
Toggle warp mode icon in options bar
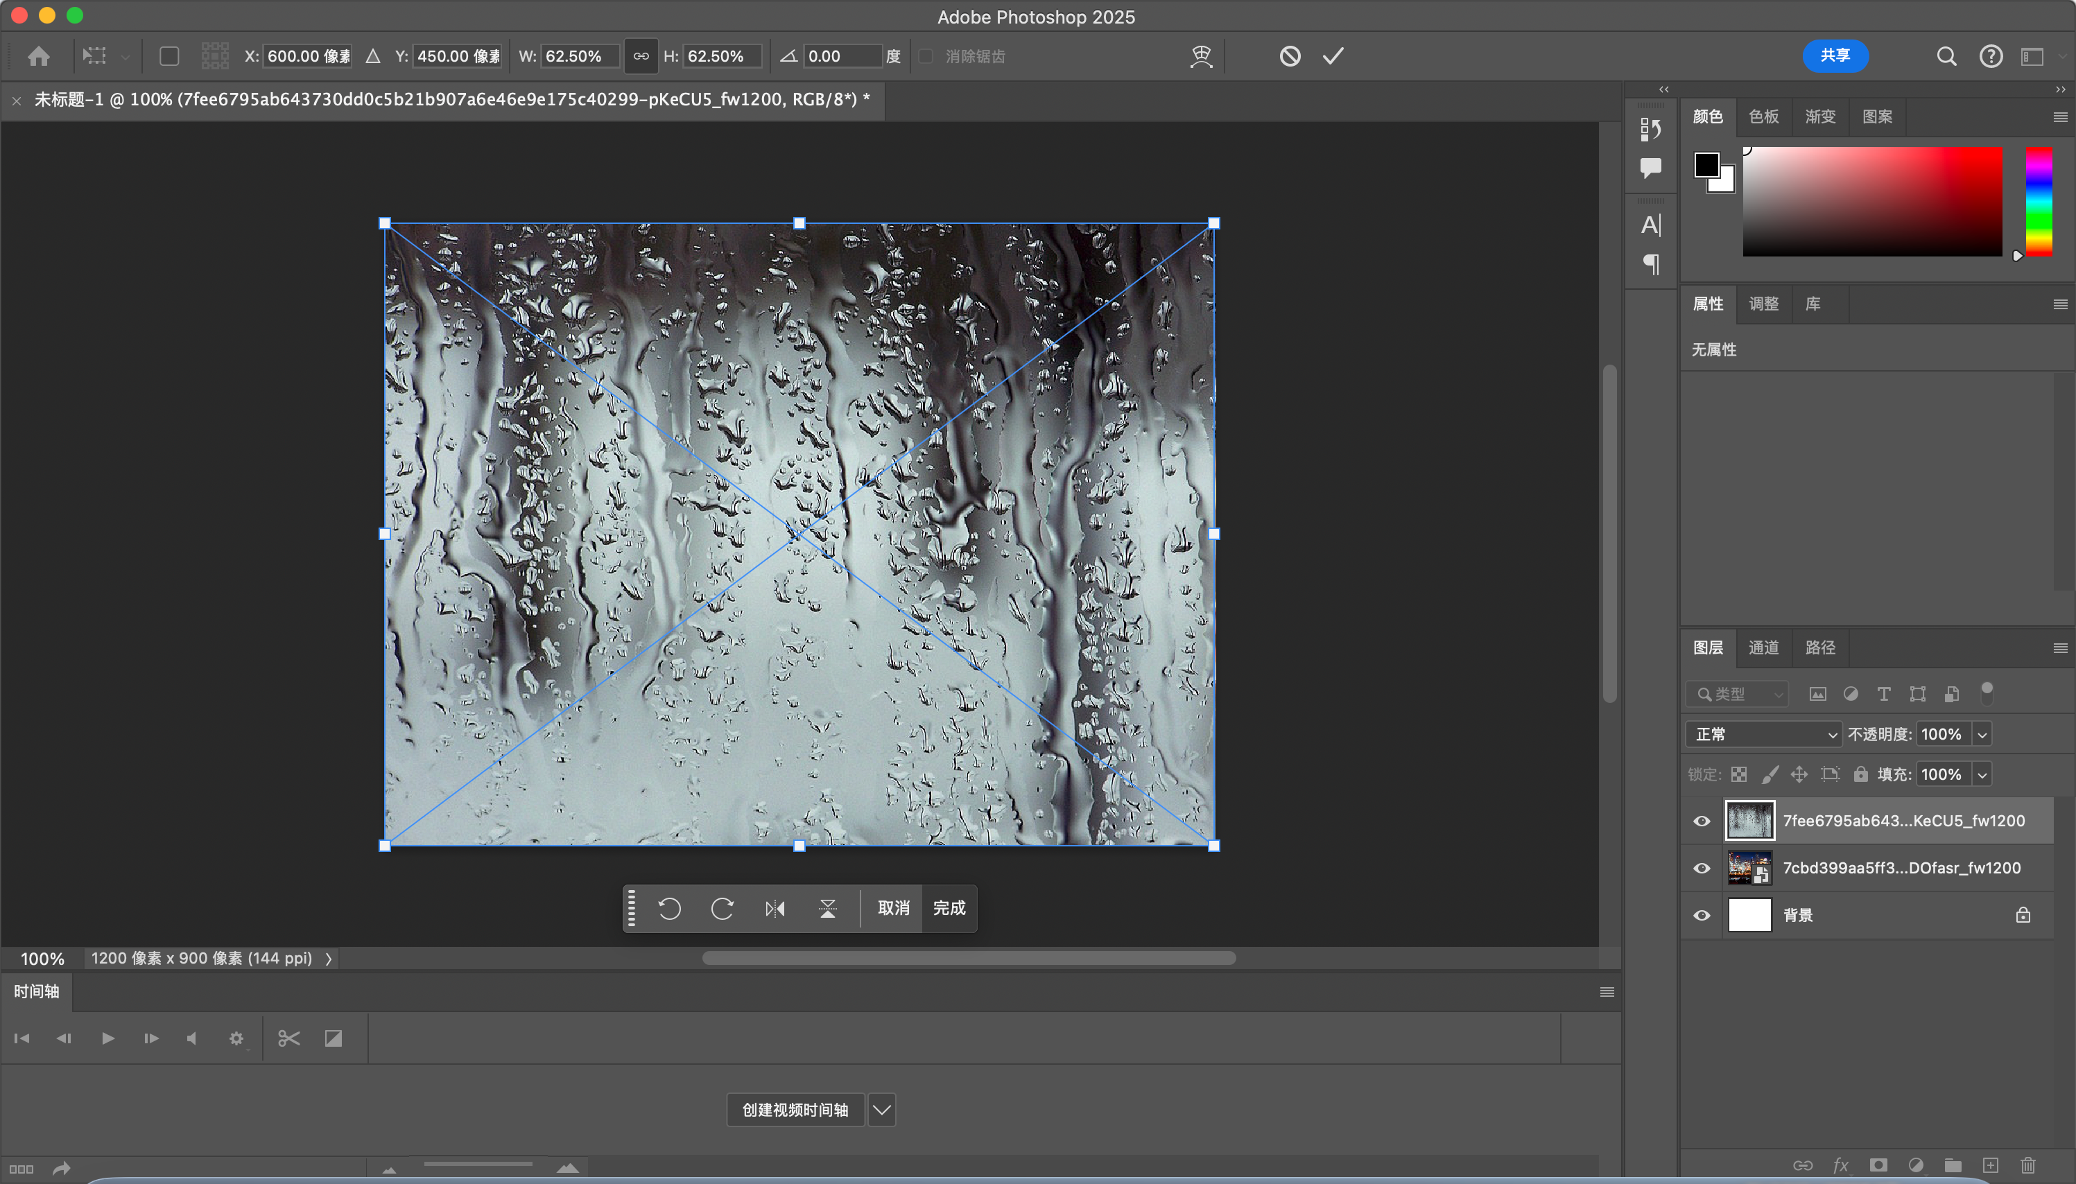tap(1201, 56)
